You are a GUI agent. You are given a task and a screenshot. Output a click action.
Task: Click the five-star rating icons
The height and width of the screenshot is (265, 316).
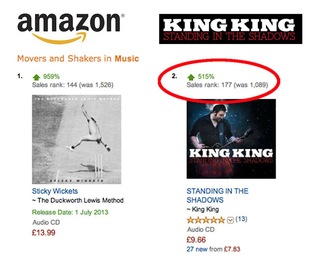(206, 220)
